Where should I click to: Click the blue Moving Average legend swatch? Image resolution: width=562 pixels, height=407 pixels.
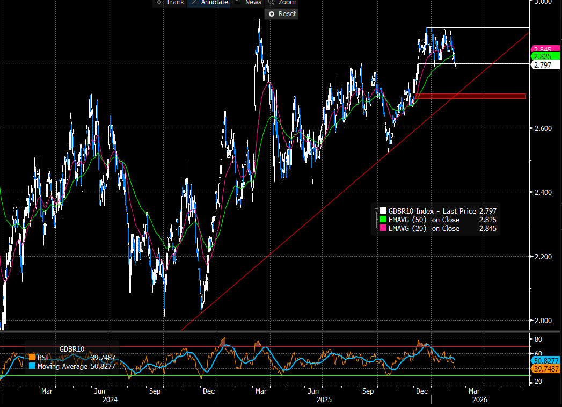(32, 366)
